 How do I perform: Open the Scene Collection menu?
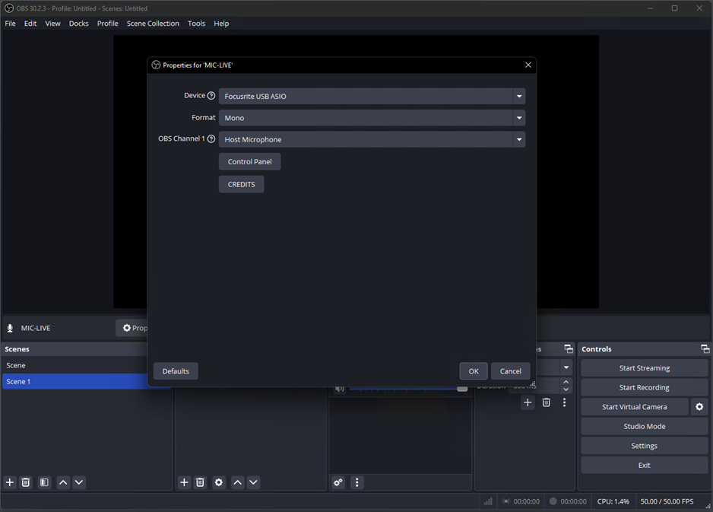153,24
